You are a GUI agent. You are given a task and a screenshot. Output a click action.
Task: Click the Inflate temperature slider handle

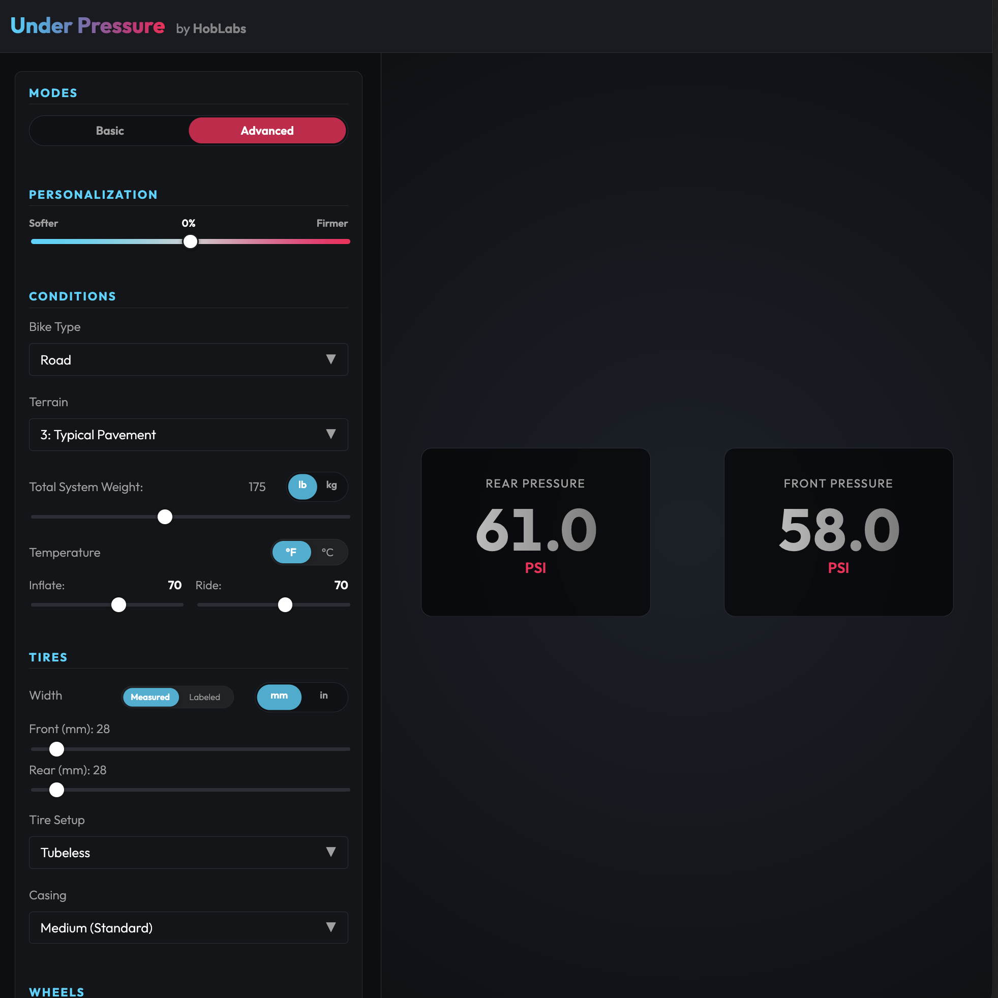click(118, 604)
